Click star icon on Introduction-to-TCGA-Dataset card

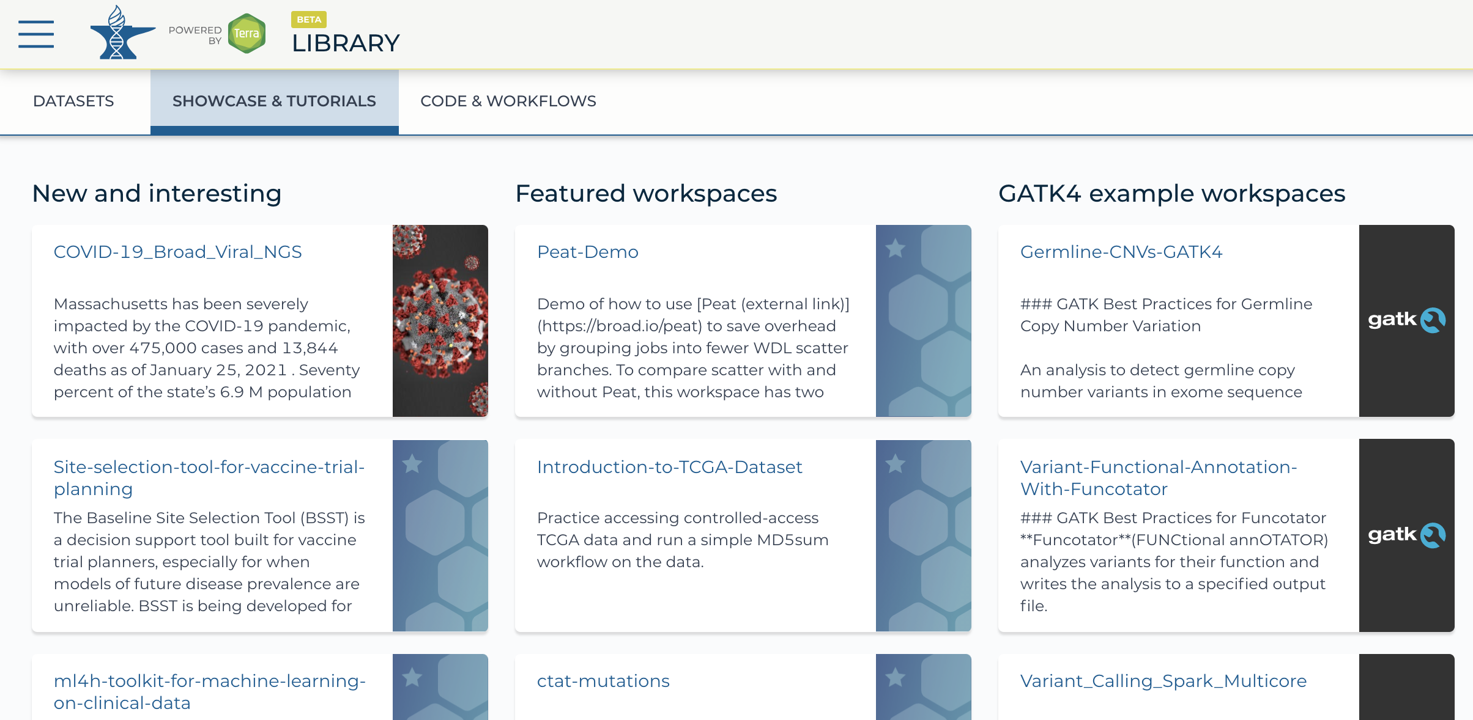896,463
